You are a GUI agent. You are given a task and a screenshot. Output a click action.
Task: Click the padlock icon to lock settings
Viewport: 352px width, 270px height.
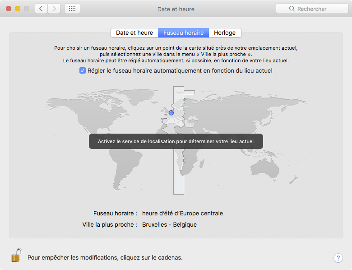click(x=17, y=255)
